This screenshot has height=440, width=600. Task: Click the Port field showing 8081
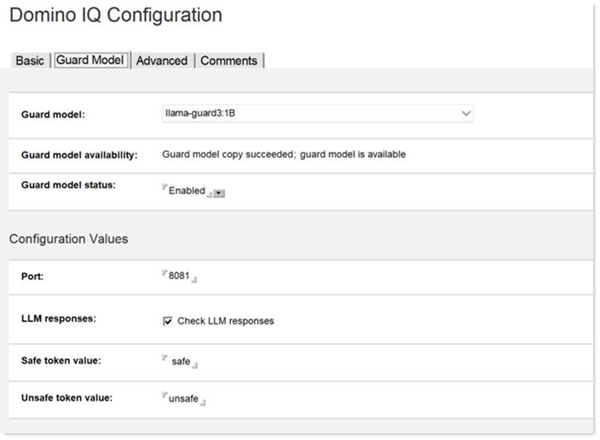point(179,277)
